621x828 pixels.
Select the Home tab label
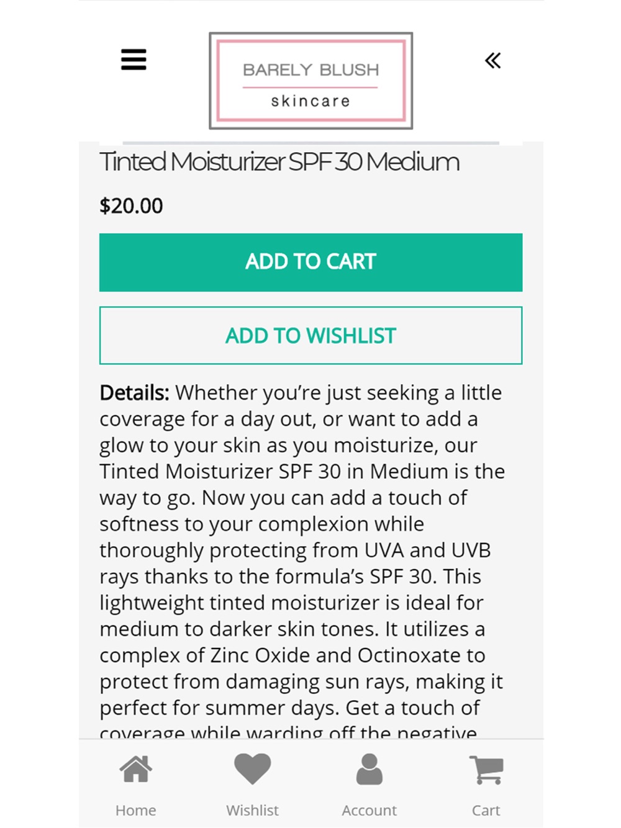(136, 810)
